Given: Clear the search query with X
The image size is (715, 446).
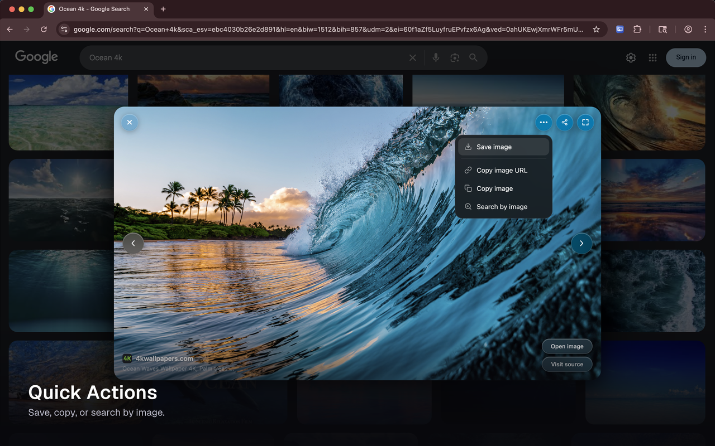Looking at the screenshot, I should (413, 57).
